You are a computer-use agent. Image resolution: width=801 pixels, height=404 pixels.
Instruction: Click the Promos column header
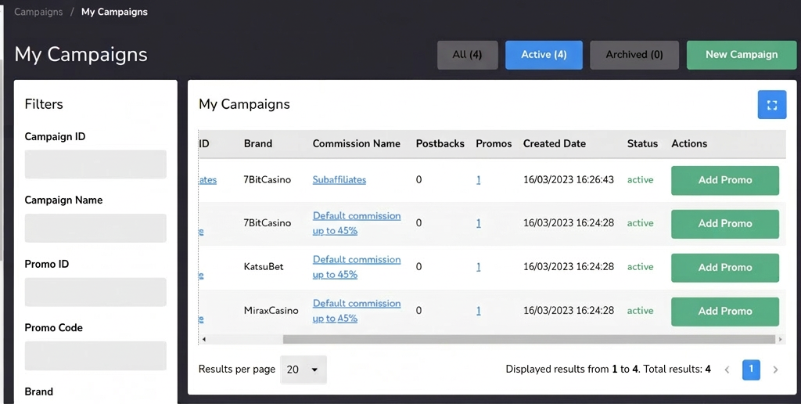pyautogui.click(x=494, y=144)
